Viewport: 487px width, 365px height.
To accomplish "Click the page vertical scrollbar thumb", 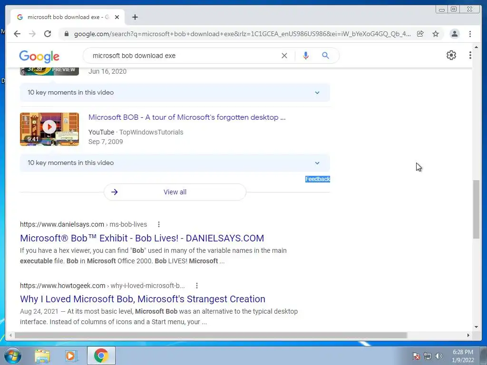I will 477,209.
